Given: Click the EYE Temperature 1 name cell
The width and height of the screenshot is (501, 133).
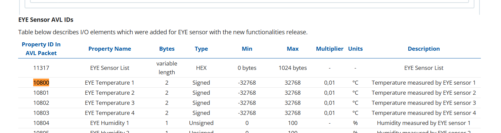Looking at the screenshot, I should coord(110,83).
